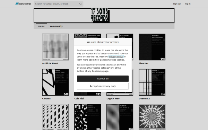208x130 pixels.
Task: Open the Artificial Heart album cover
Action: [x=55, y=47]
